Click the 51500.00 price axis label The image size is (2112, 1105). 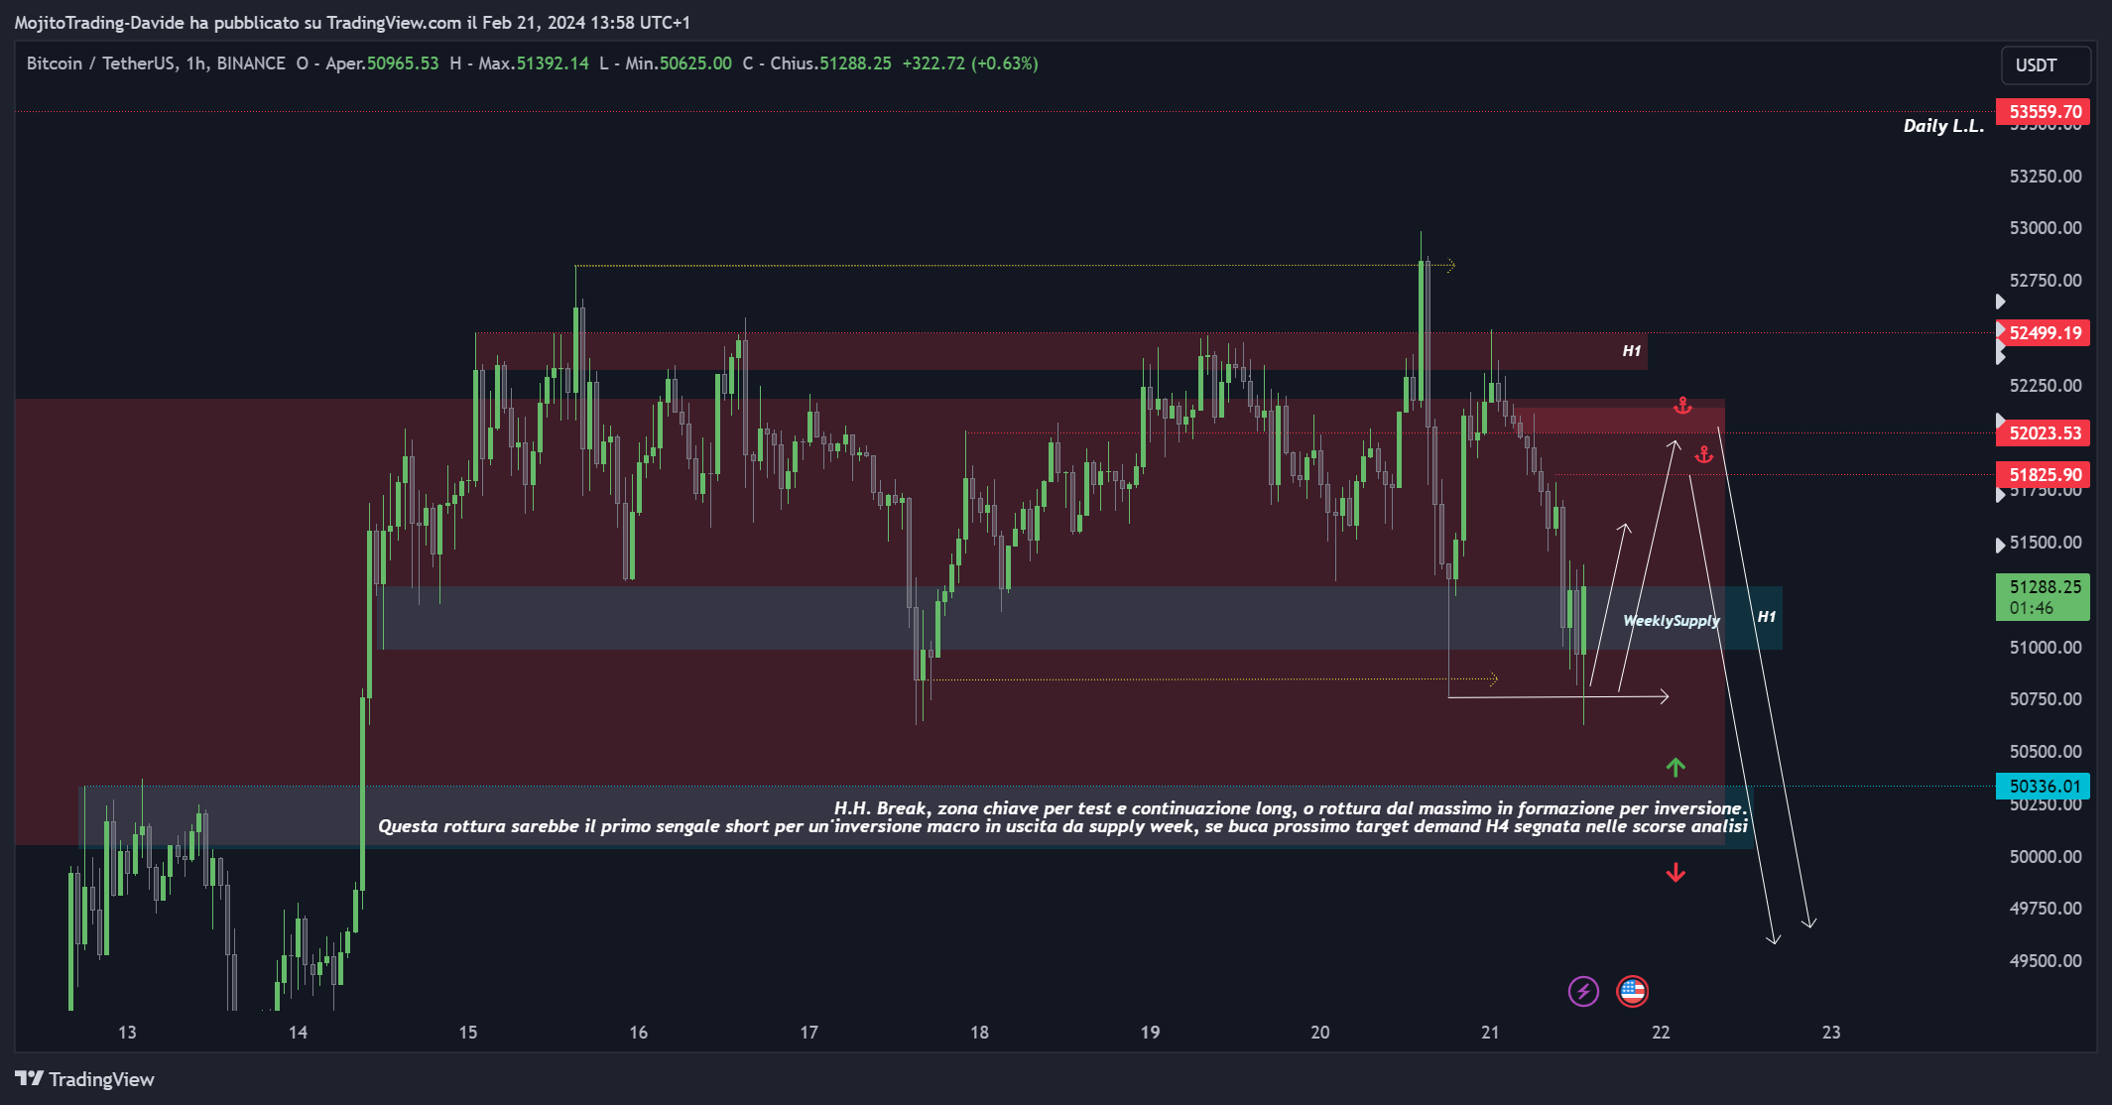(2046, 543)
